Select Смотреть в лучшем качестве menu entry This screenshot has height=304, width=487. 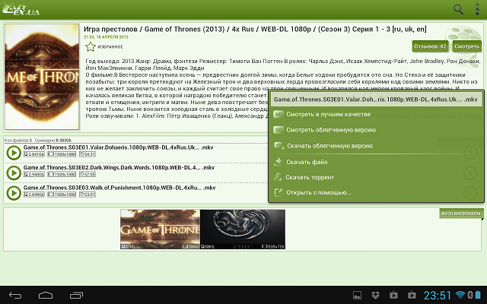click(x=376, y=115)
